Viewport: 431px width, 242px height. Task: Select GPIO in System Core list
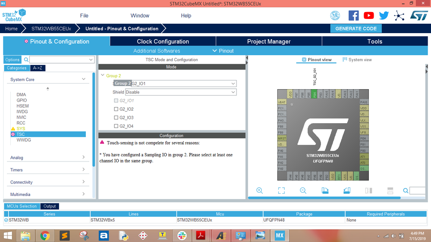pos(22,100)
